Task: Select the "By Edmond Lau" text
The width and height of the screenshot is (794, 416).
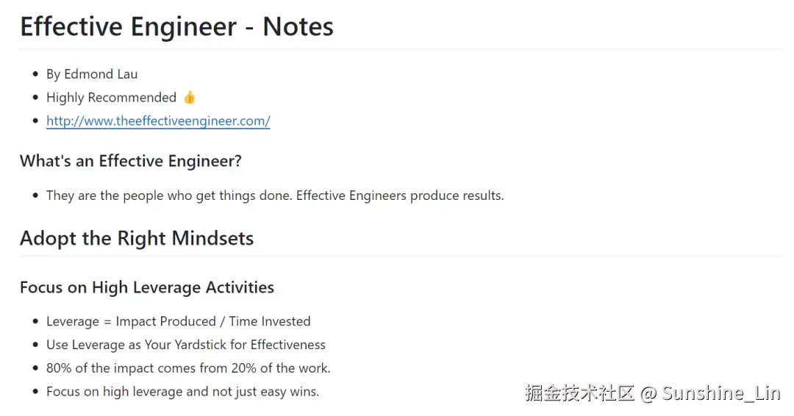Action: pyautogui.click(x=92, y=74)
